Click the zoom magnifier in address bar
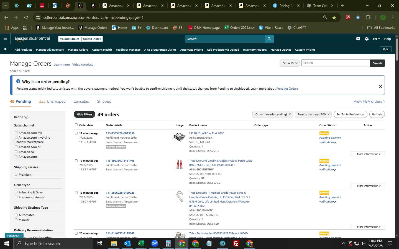The image size is (399, 249). pyautogui.click(x=325, y=17)
